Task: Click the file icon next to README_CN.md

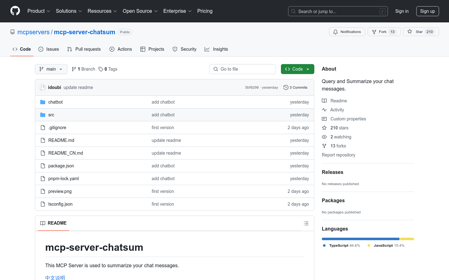Action: [x=43, y=153]
